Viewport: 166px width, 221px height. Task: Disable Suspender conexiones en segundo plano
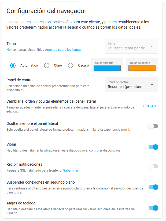tap(153, 187)
